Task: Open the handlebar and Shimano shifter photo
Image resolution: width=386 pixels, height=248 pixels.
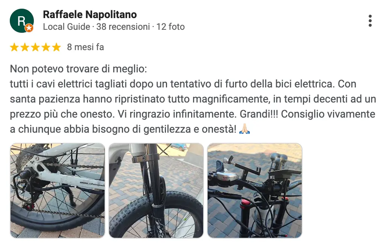Action: pyautogui.click(x=255, y=190)
